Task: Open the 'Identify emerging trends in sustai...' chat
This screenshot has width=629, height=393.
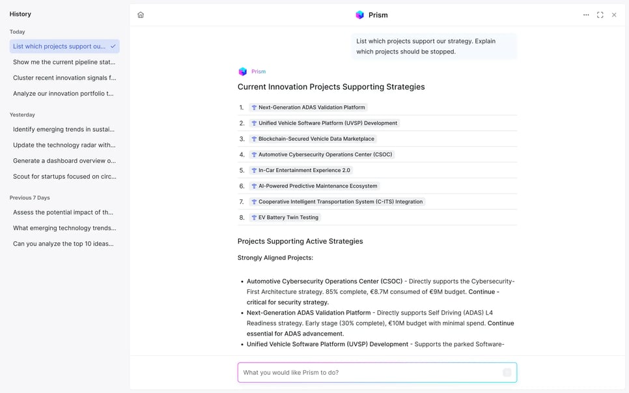Action: click(x=63, y=129)
